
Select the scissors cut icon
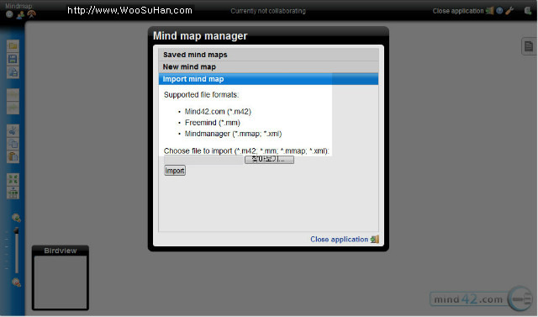click(13, 130)
